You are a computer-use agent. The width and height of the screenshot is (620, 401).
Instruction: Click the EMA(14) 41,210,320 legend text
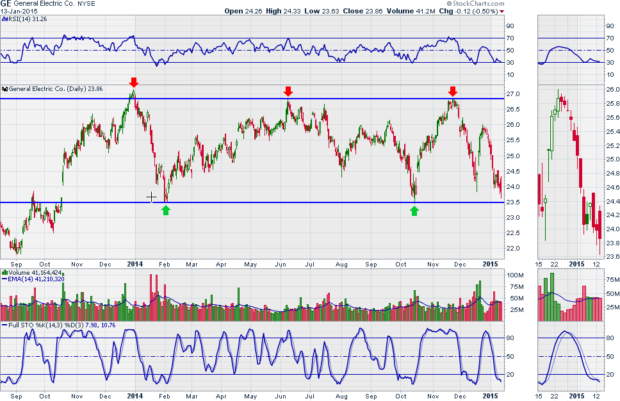coord(36,279)
